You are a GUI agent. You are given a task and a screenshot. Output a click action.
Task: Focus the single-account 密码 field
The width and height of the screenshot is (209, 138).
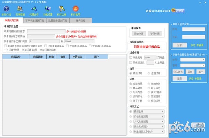[x=194, y=37]
